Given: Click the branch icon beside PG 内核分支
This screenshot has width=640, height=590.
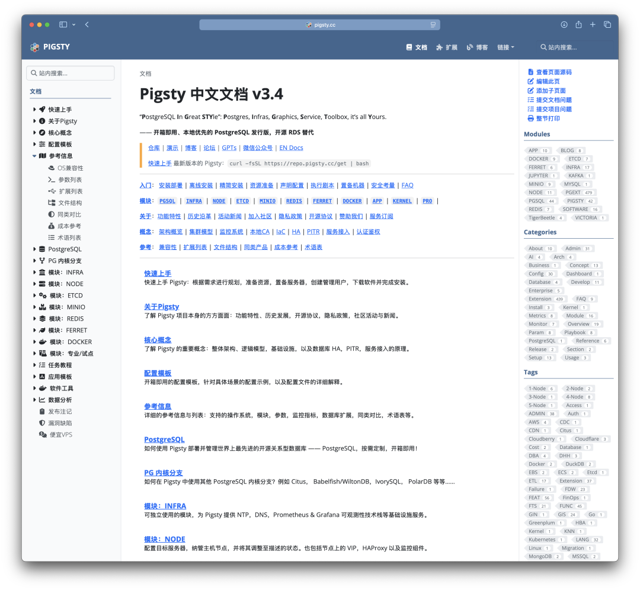Looking at the screenshot, I should (x=42, y=260).
